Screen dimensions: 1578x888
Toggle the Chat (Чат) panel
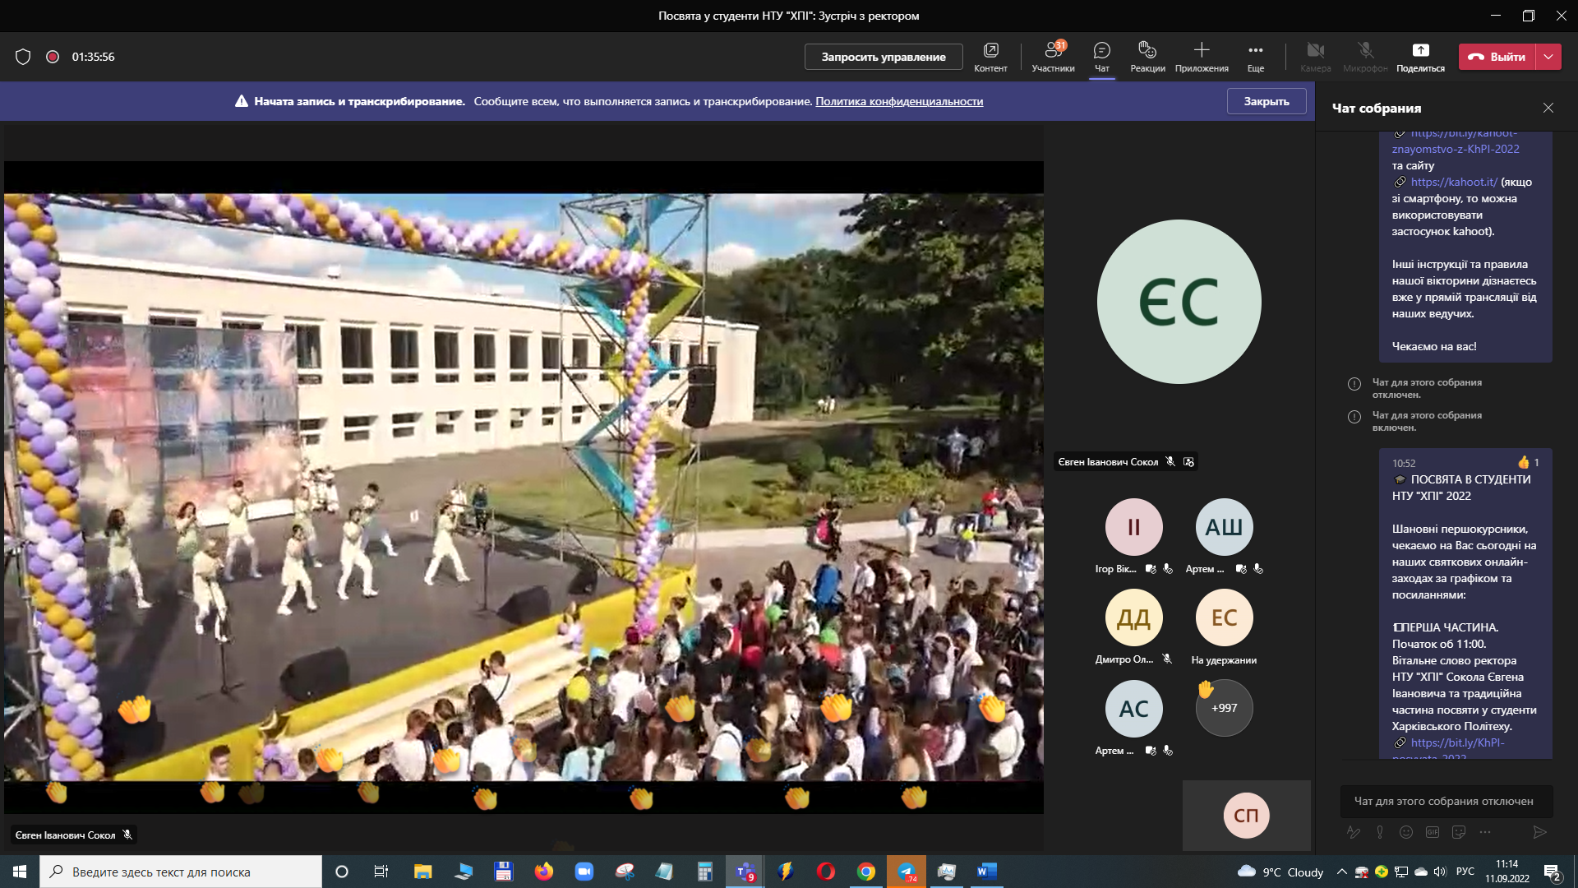tap(1102, 51)
